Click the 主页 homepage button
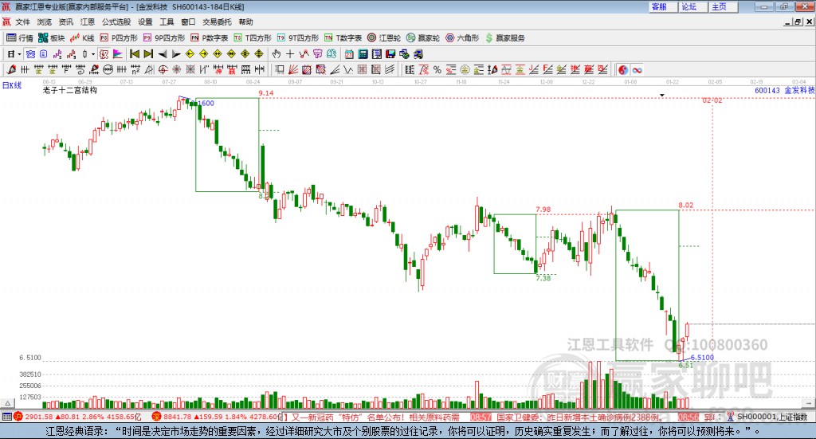816x439 pixels. coord(723,6)
